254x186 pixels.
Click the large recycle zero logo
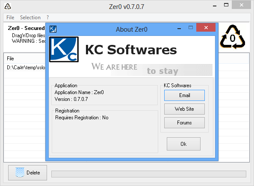pos(233,37)
